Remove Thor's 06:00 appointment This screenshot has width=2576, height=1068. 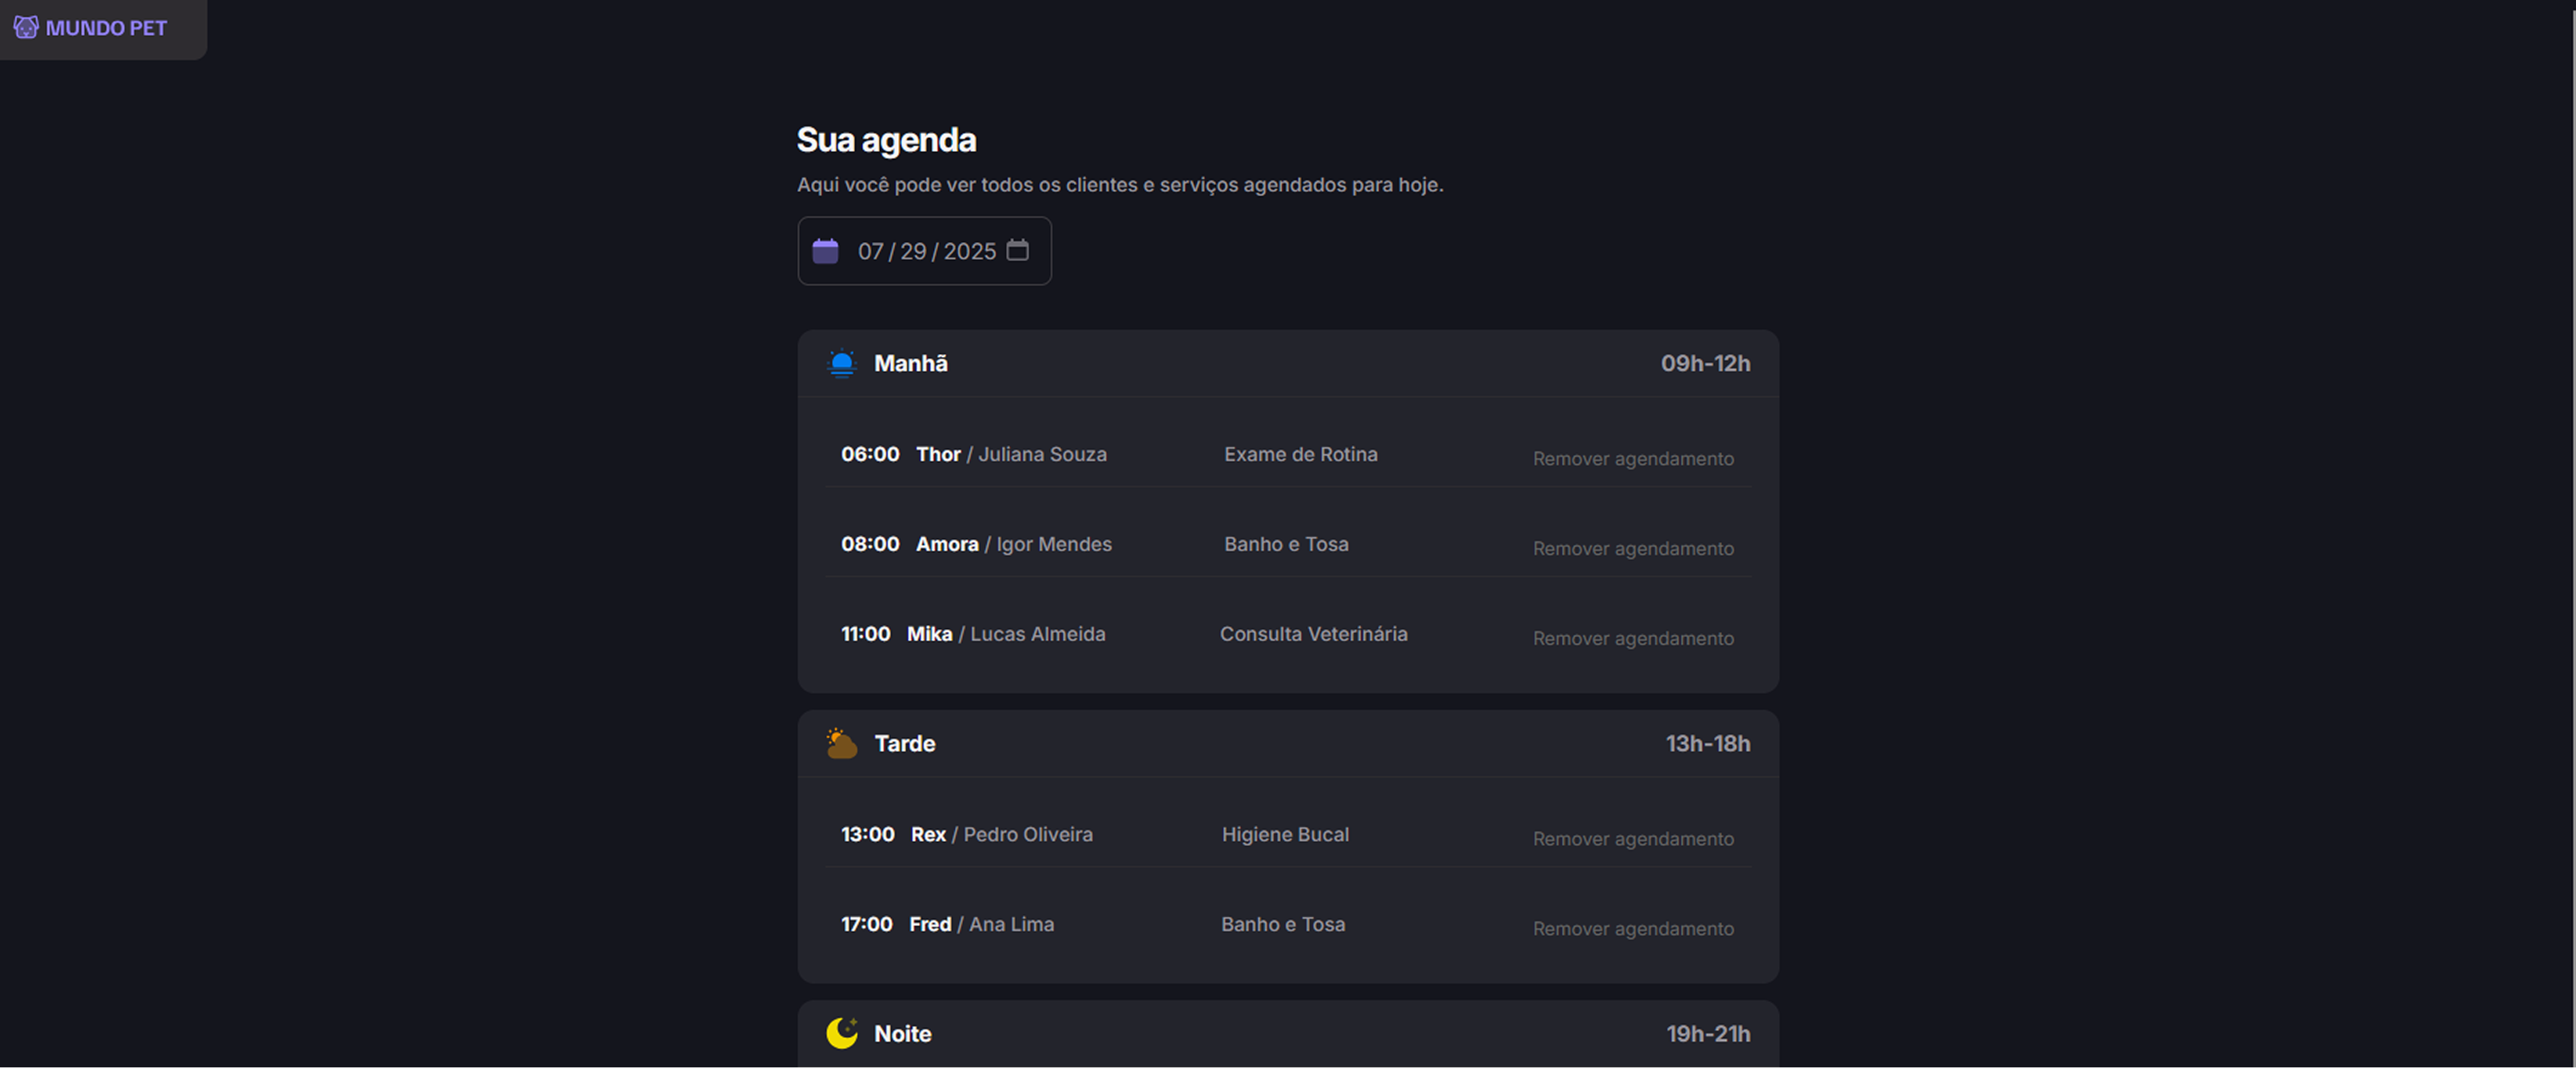[1633, 458]
